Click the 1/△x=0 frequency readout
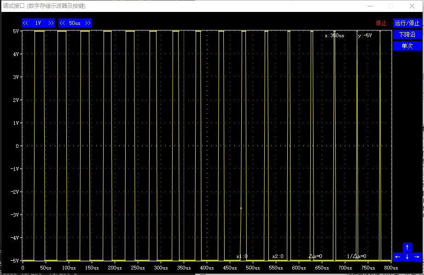The height and width of the screenshot is (275, 424). click(356, 256)
